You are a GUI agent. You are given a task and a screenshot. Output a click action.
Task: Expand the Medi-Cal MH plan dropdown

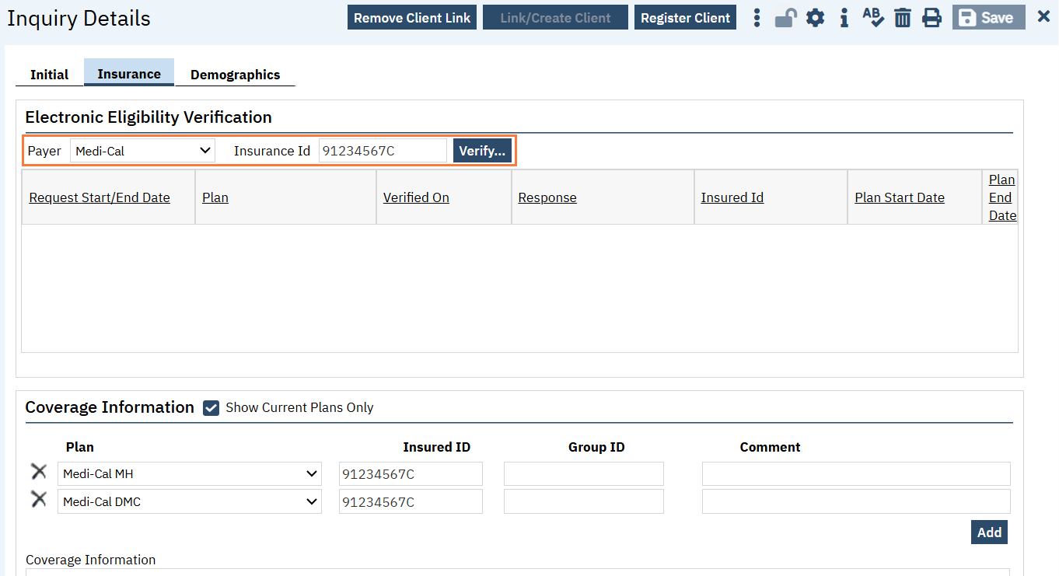[x=189, y=474]
